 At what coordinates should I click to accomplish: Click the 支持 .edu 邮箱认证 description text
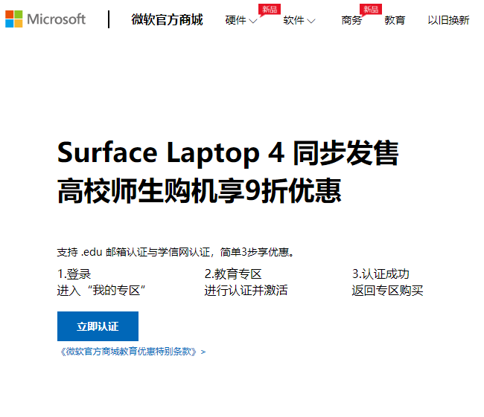(x=175, y=252)
